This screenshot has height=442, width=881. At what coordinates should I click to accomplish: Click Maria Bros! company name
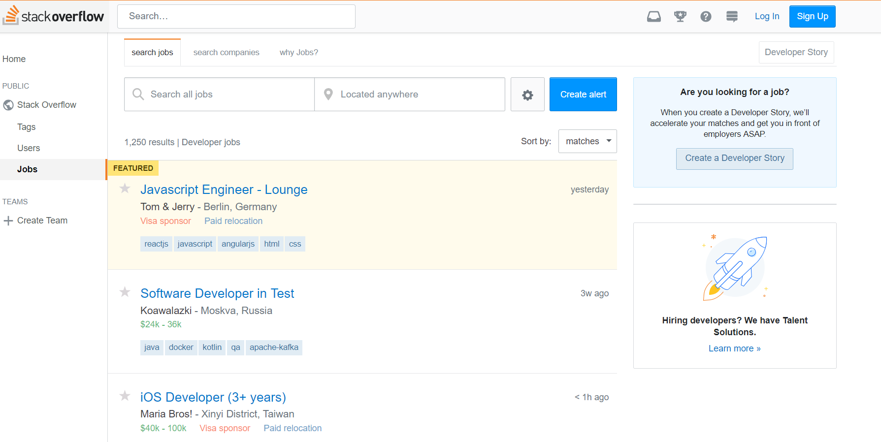(166, 414)
